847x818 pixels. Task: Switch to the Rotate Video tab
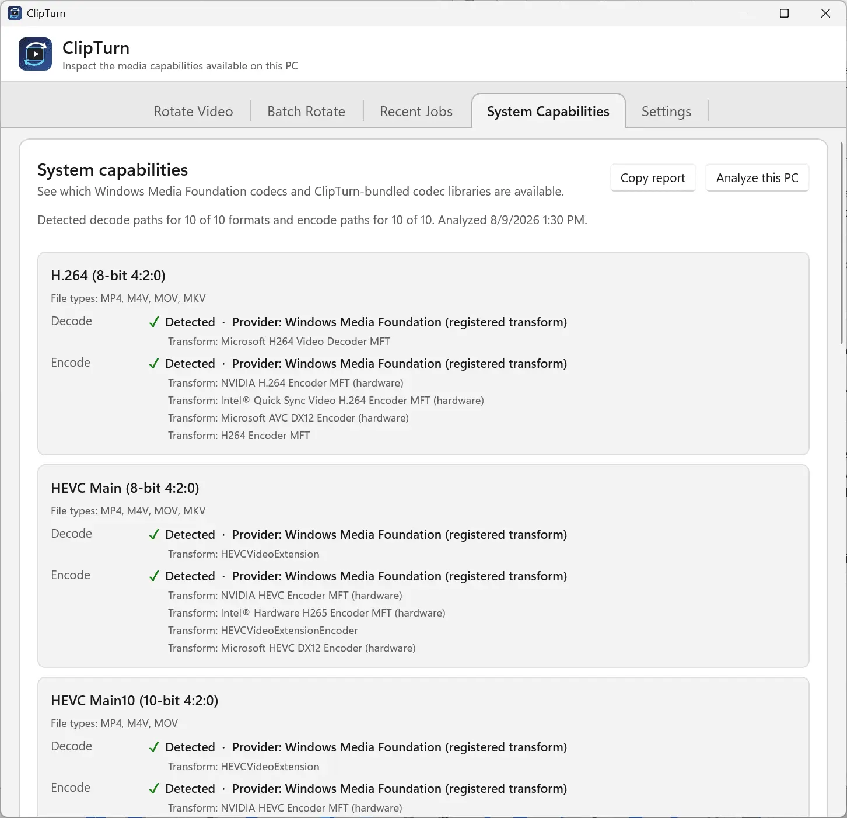point(193,111)
